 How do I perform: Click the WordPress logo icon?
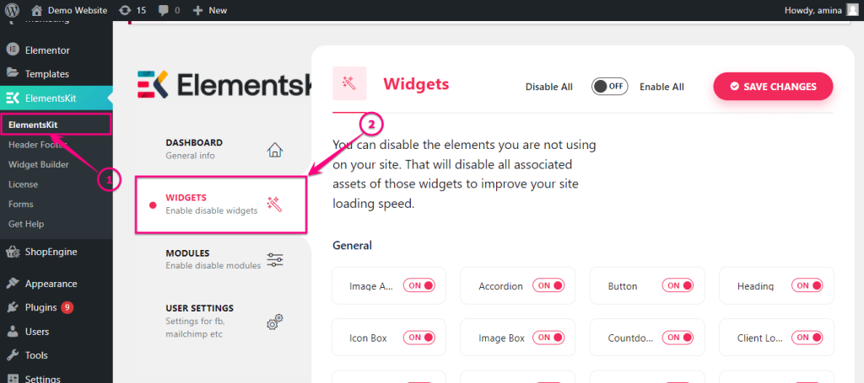point(12,10)
